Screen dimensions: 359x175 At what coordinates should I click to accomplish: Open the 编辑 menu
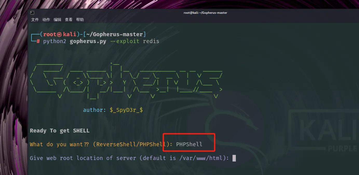[x=57, y=20]
